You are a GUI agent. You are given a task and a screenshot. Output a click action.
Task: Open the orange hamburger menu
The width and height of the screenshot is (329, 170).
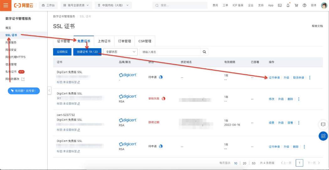coord(6,5)
